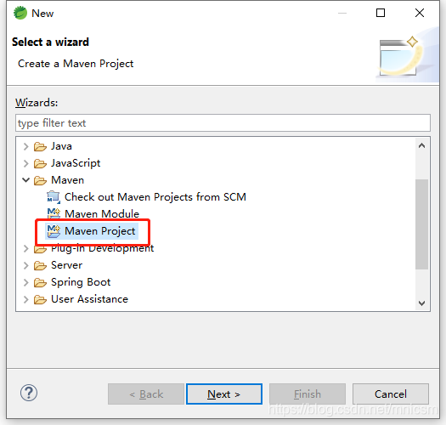Click the Check out Maven Projects SCM icon
446x425 pixels.
(x=54, y=197)
